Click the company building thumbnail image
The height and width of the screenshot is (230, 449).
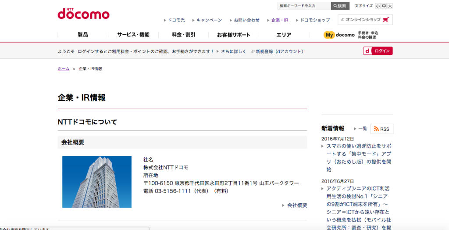(x=97, y=182)
